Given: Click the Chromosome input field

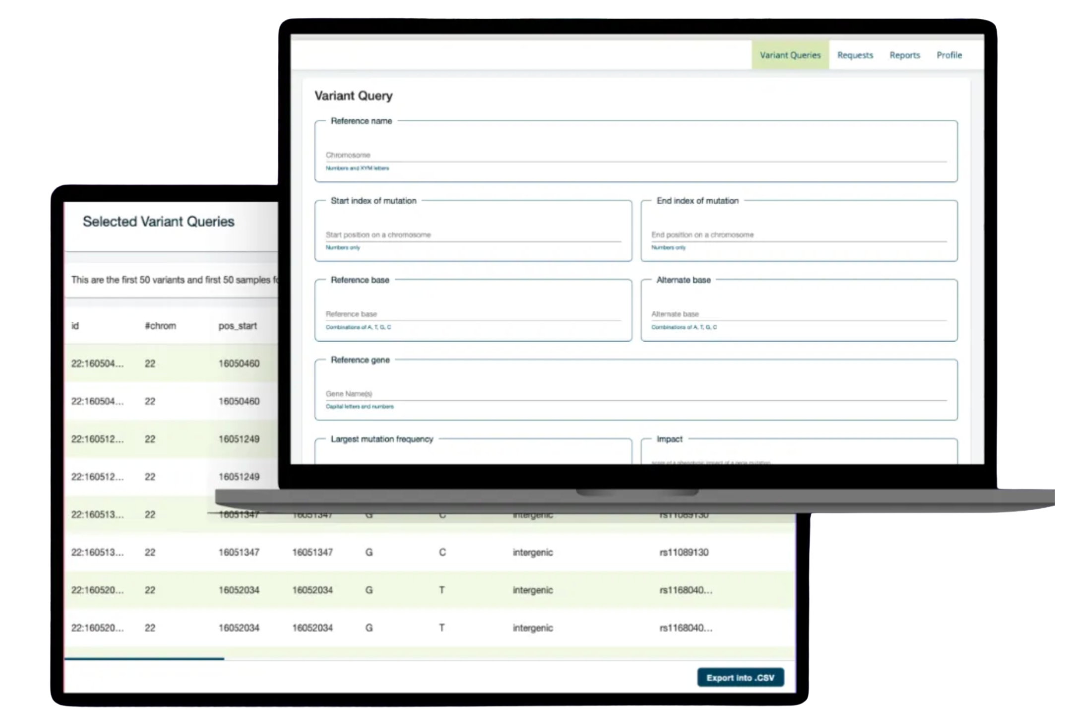Looking at the screenshot, I should (635, 155).
